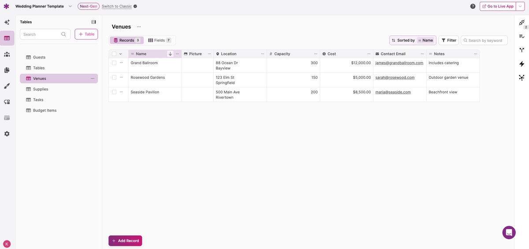Open the Guests table in the list
529x249 pixels.
tap(39, 57)
